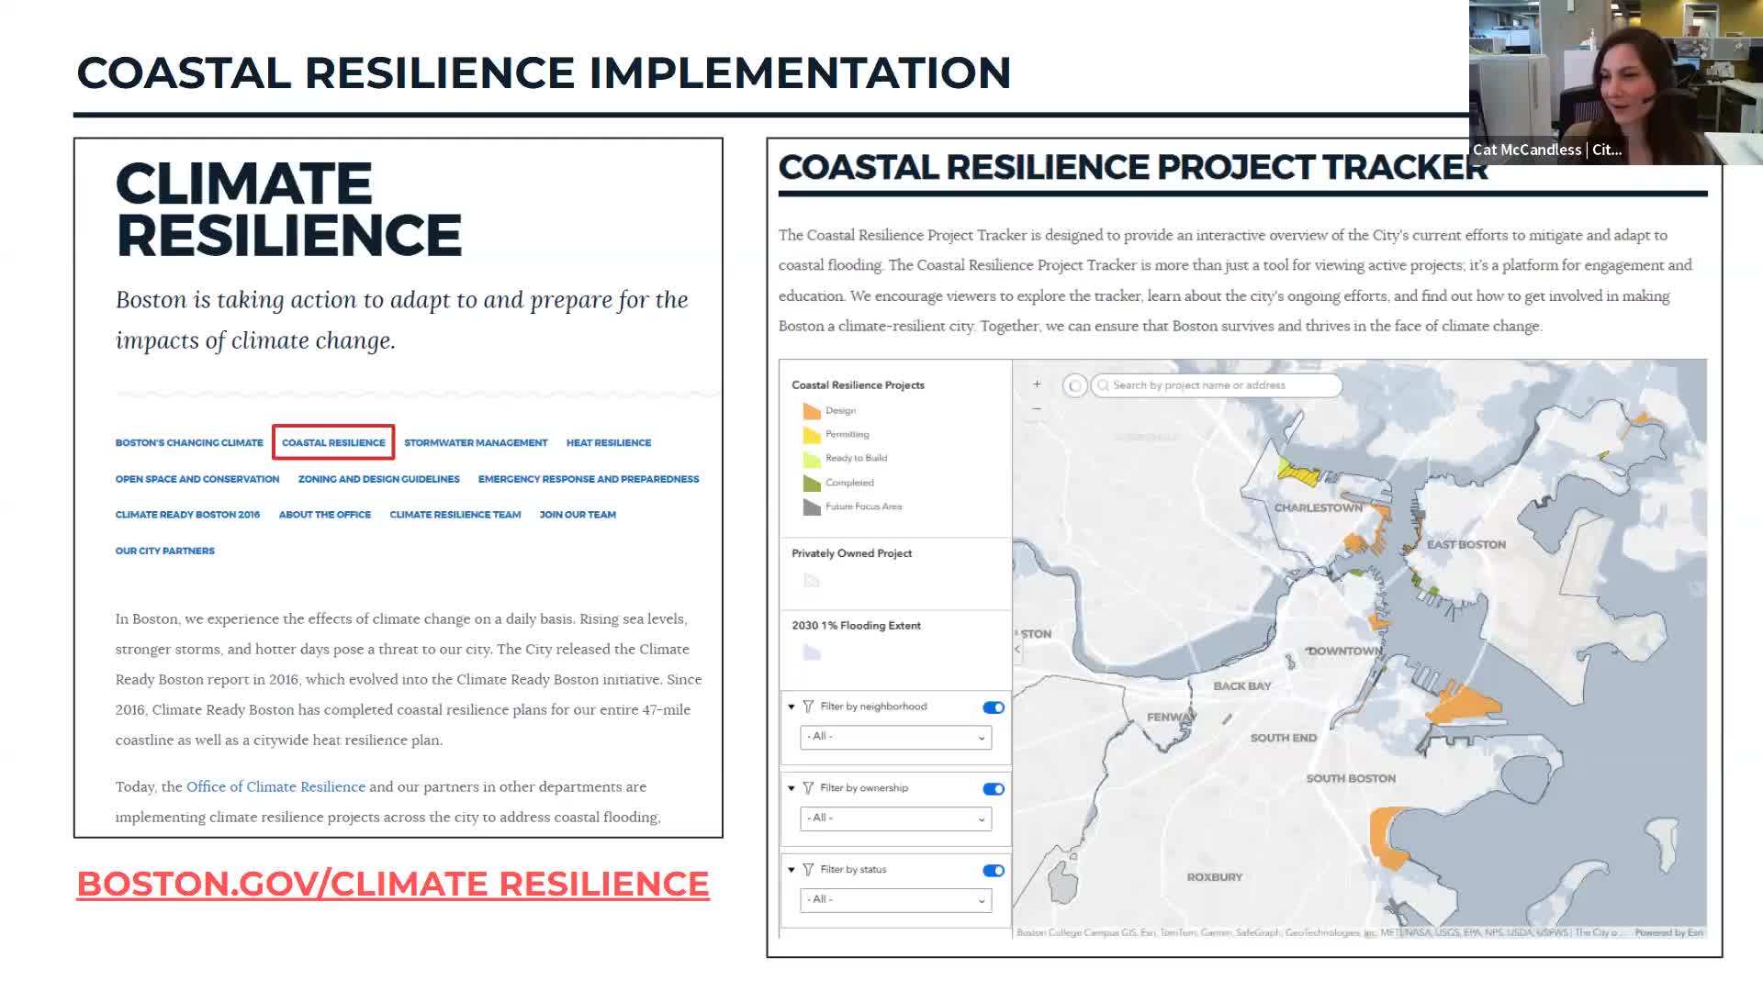Toggle the Filter by neighborhood switch
1763x991 pixels.
pyautogui.click(x=994, y=707)
